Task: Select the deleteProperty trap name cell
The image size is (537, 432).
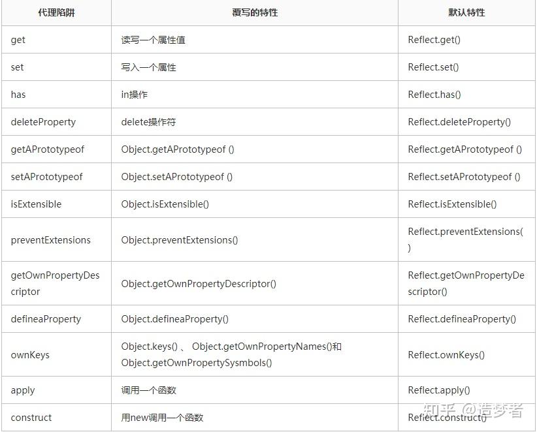Action: (x=43, y=122)
